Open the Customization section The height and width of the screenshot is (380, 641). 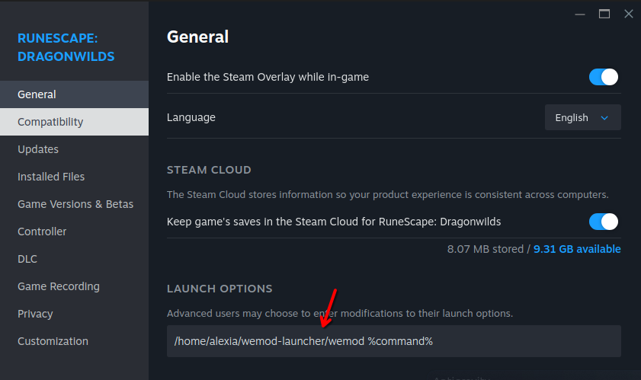[53, 341]
